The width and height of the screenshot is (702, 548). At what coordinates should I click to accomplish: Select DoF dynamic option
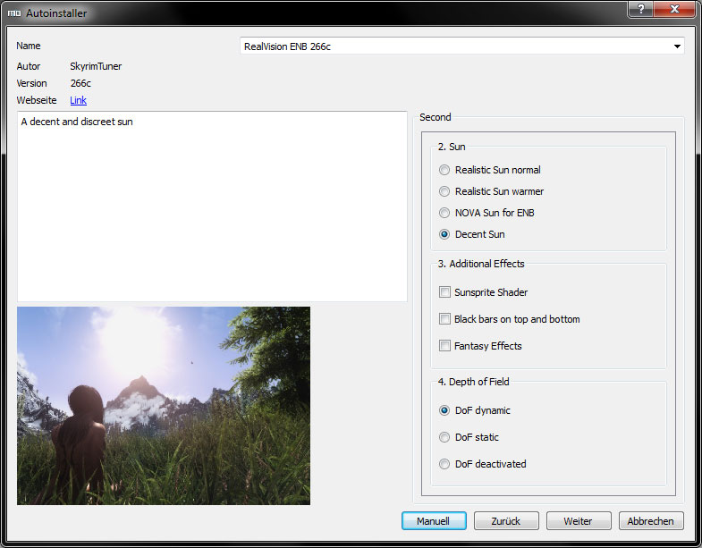445,410
